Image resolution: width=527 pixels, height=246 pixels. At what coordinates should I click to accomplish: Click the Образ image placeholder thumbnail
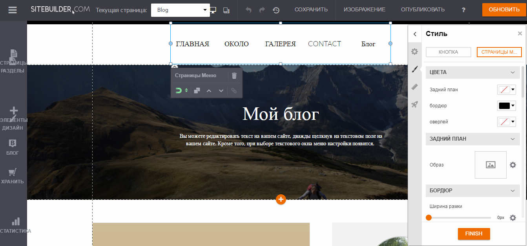click(x=491, y=165)
